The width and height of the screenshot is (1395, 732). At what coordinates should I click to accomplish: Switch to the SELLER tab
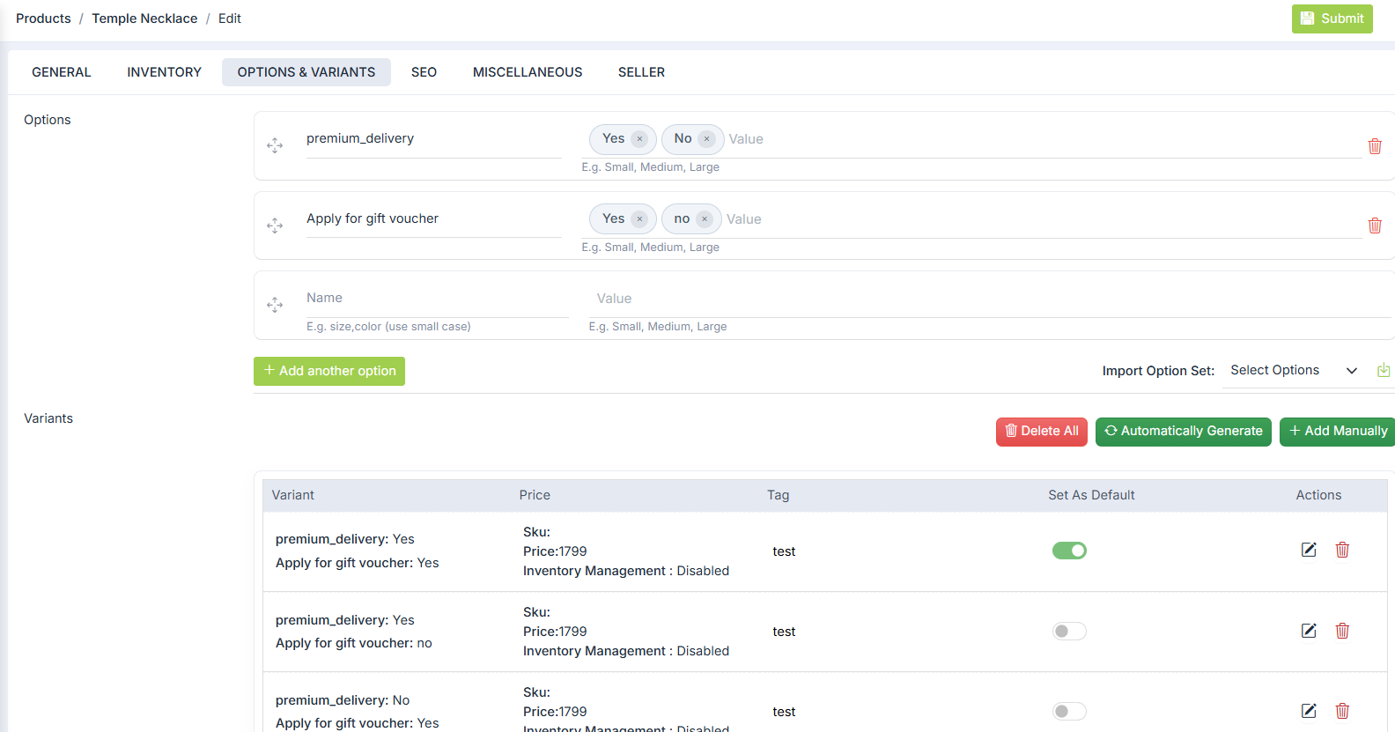[x=641, y=72]
